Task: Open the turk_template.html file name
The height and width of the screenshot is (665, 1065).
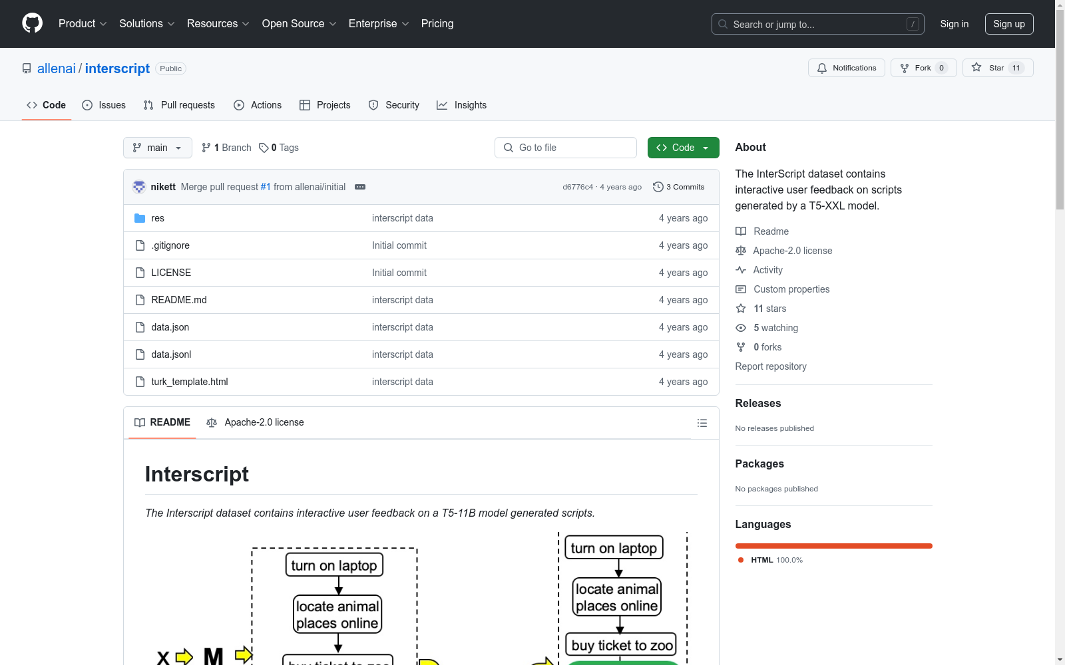Action: [190, 382]
